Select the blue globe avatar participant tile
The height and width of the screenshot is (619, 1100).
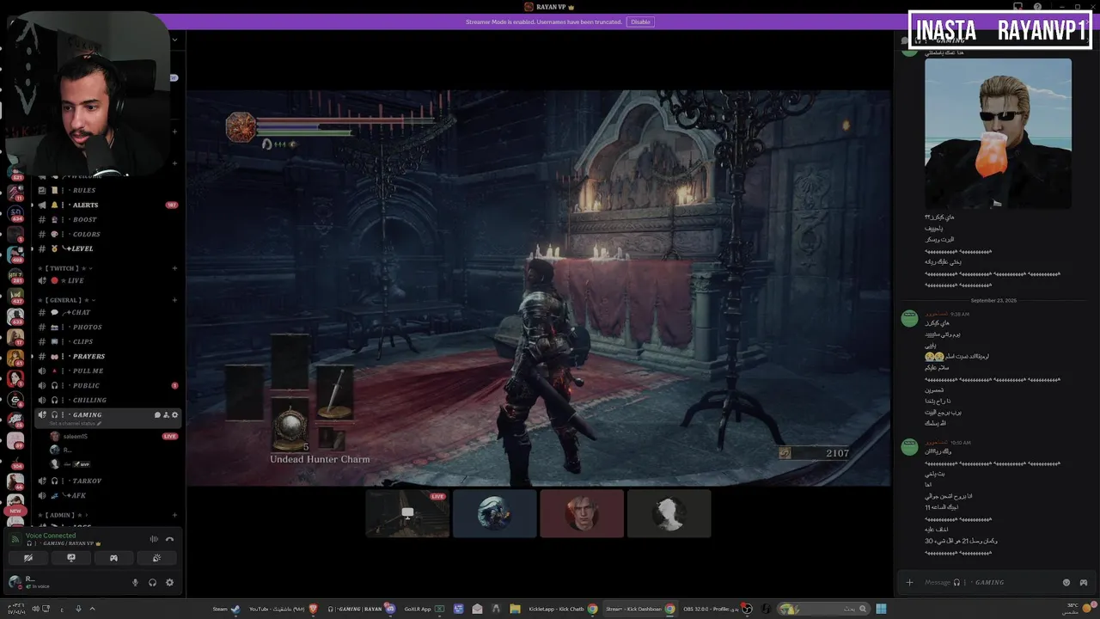(495, 513)
